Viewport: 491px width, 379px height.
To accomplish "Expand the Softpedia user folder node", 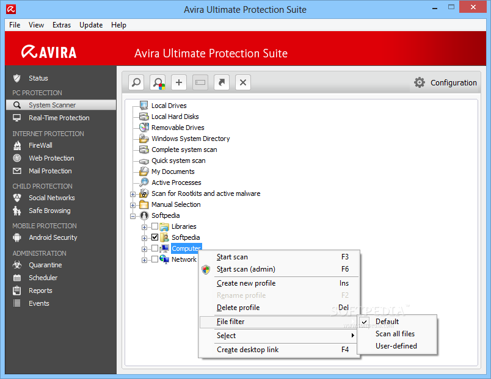I will [144, 238].
